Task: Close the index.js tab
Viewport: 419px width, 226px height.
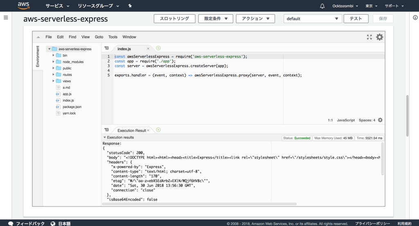Action: [x=148, y=49]
